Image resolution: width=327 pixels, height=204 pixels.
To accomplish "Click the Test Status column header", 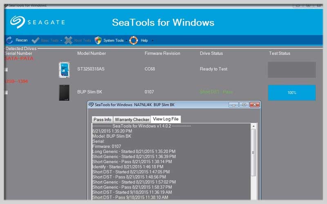I will pyautogui.click(x=280, y=53).
